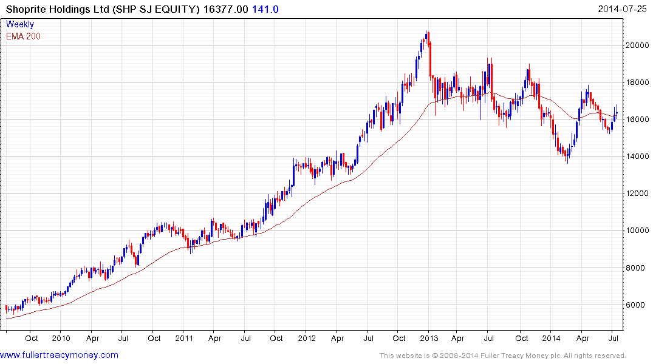This screenshot has width=653, height=364.
Task: Click the 2010 year label on time axis
Action: [x=61, y=338]
